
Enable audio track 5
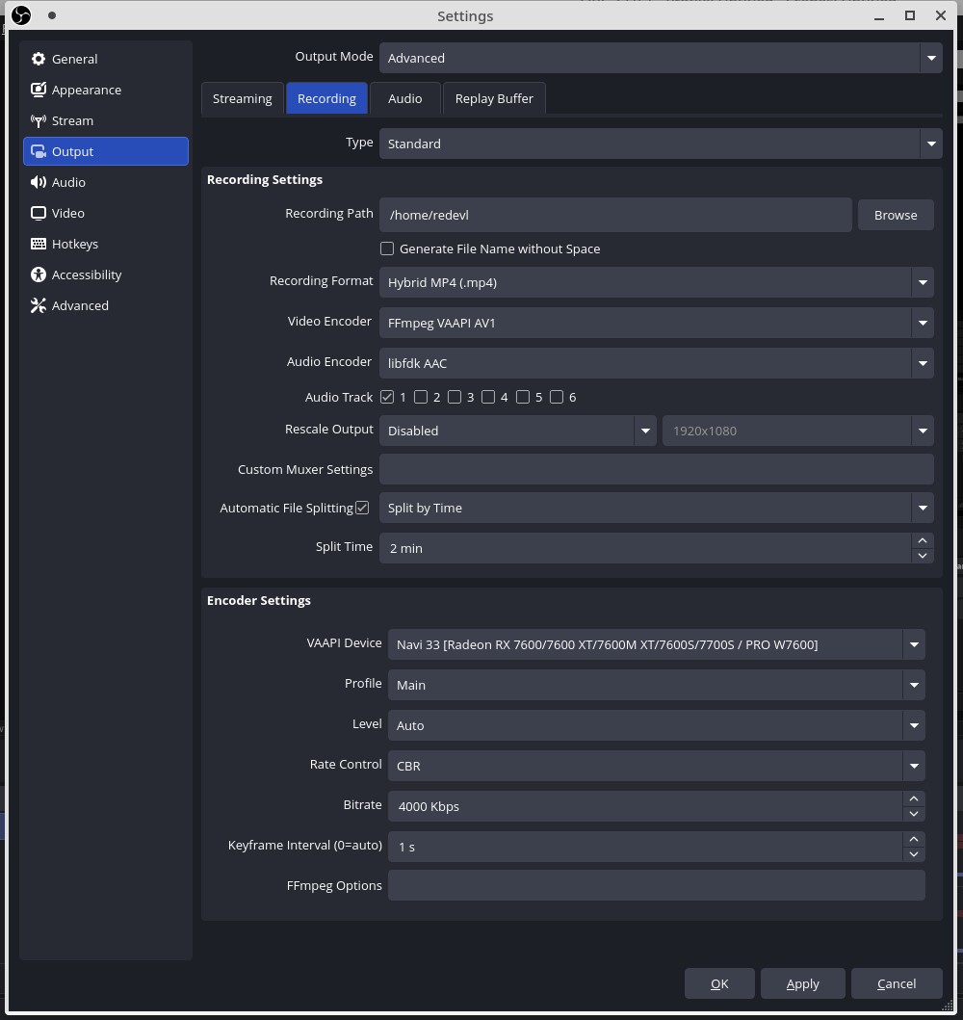pyautogui.click(x=523, y=397)
